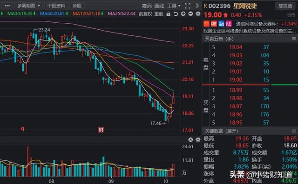Click the three-dots more menu
Viewport: 298px width, 184px height.
click(x=7, y=6)
